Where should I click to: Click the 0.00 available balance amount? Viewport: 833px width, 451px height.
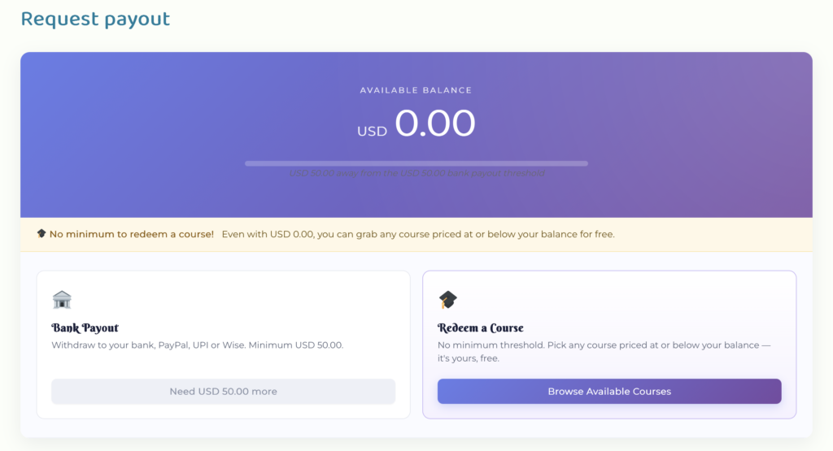pos(434,123)
